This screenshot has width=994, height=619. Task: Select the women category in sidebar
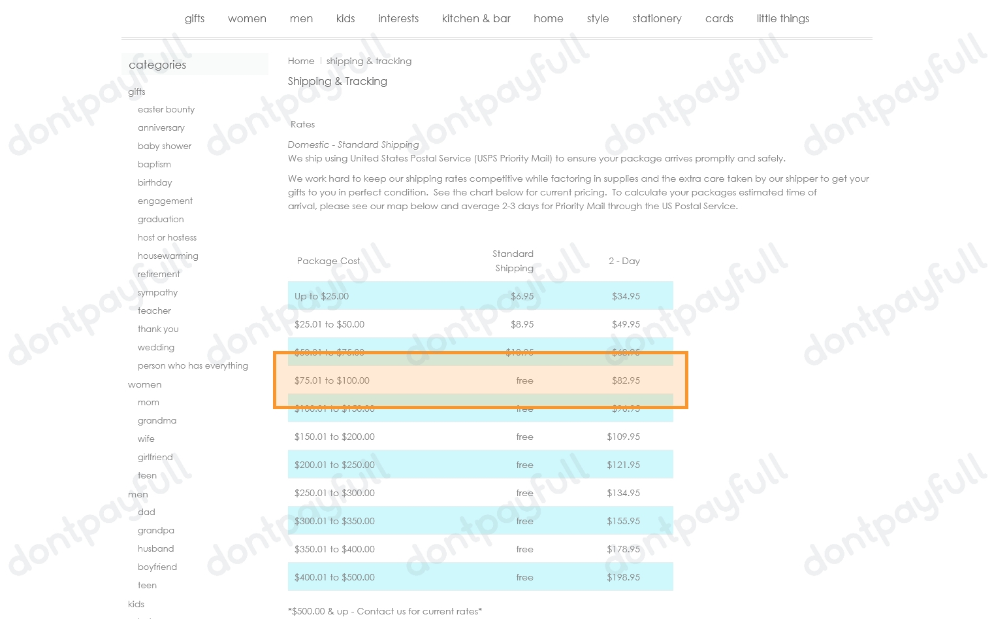[144, 384]
